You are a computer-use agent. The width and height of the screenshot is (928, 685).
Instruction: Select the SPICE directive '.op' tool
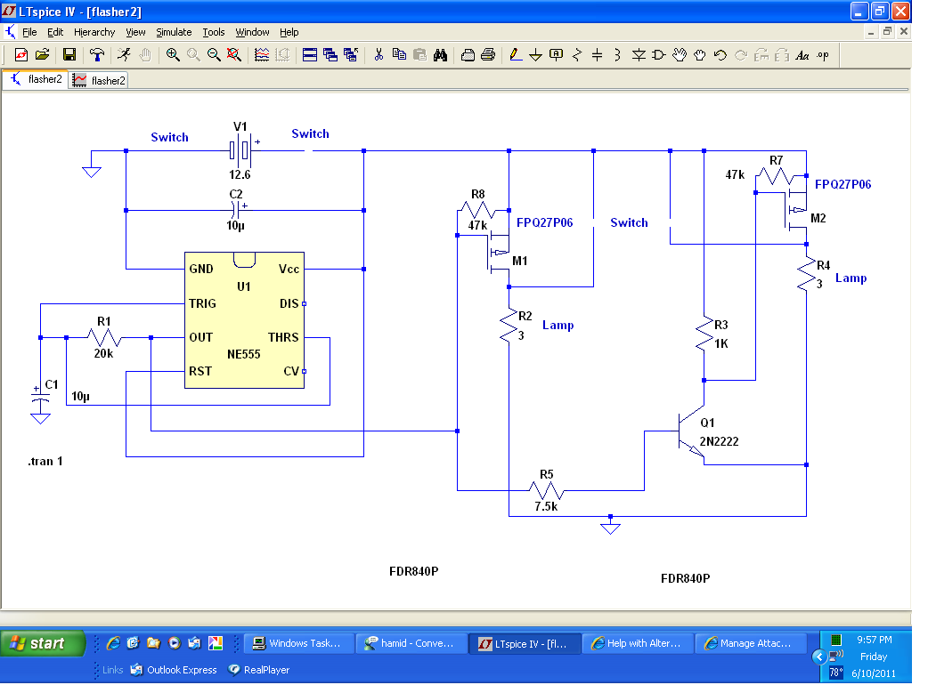(x=823, y=55)
